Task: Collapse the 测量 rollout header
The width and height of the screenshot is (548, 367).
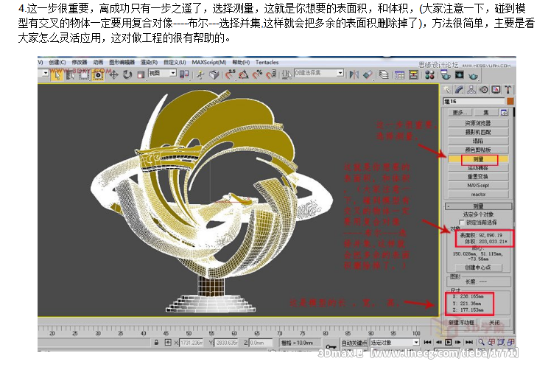Action: pyautogui.click(x=477, y=206)
